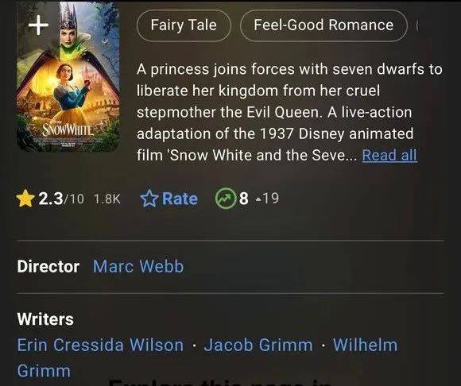Open the green popularity trending icon
This screenshot has width=461, height=386.
tap(226, 199)
